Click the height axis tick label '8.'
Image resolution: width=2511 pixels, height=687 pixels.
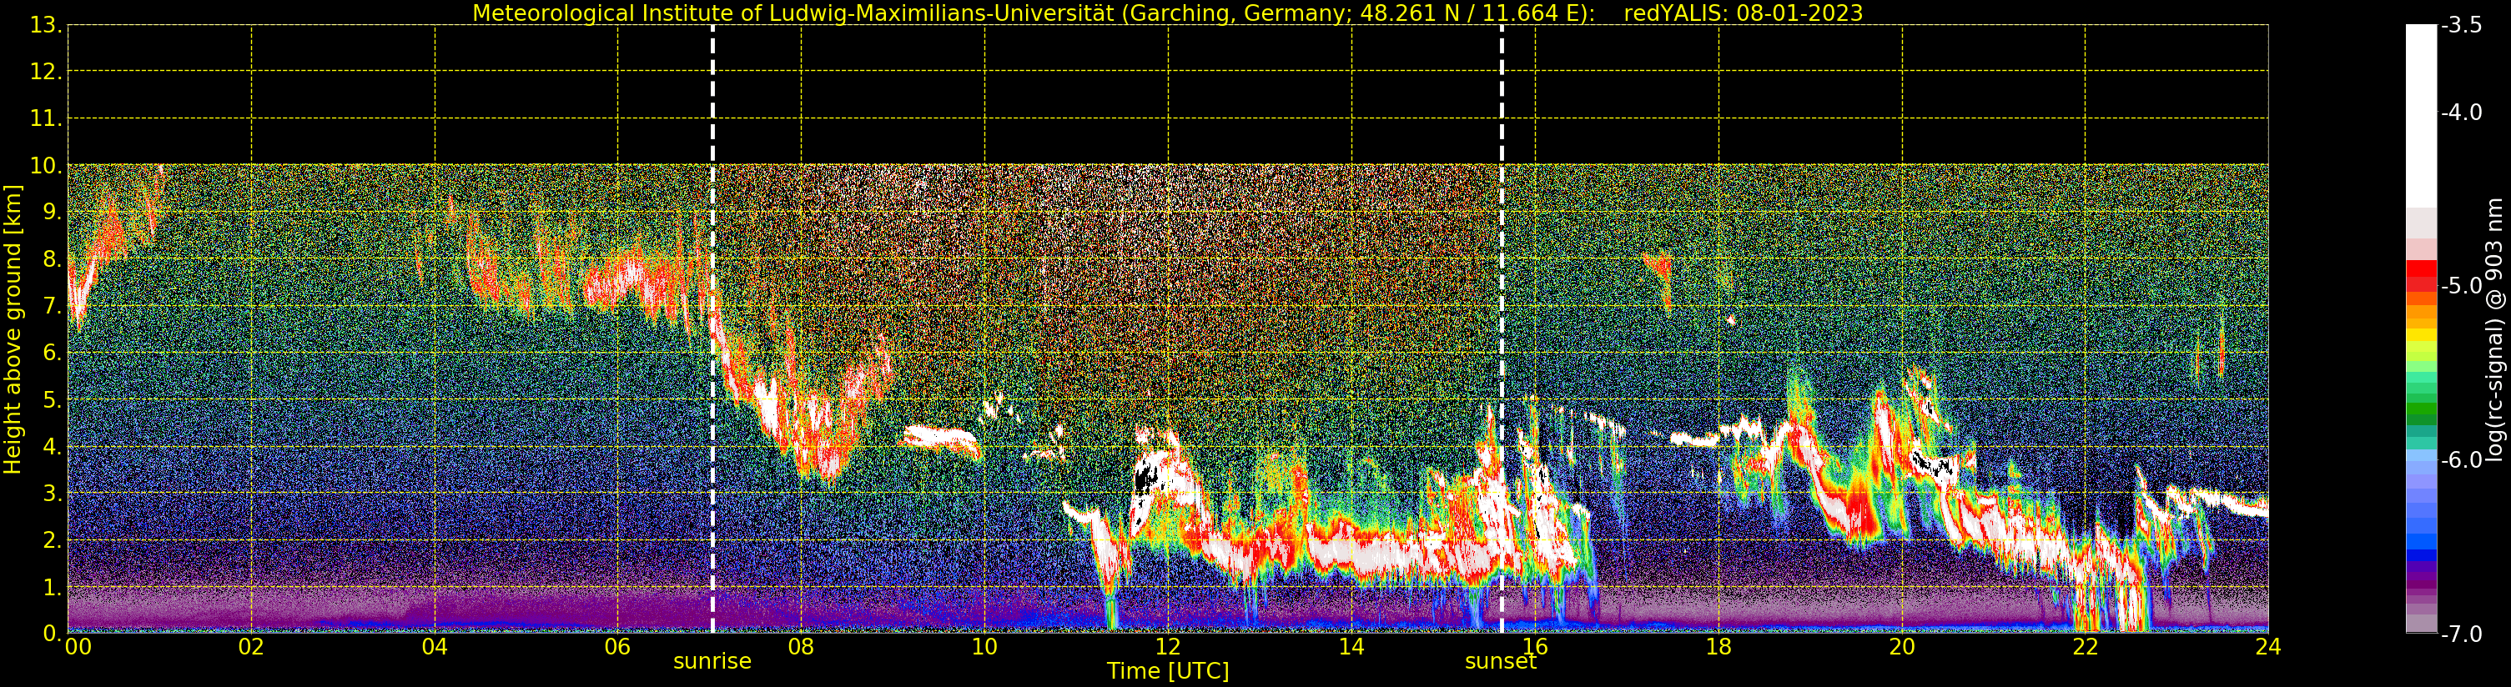pos(53,259)
